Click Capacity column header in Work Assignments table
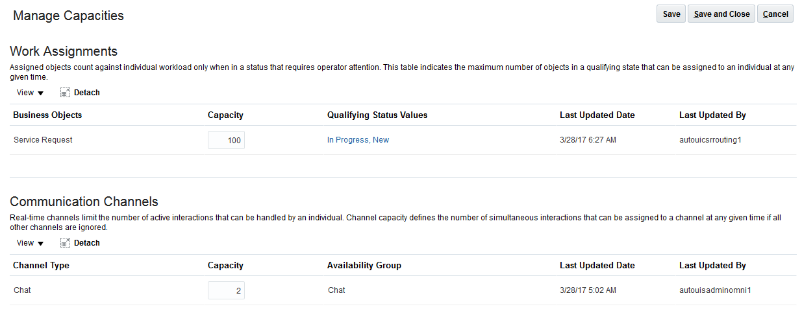The height and width of the screenshot is (313, 802). 225,115
